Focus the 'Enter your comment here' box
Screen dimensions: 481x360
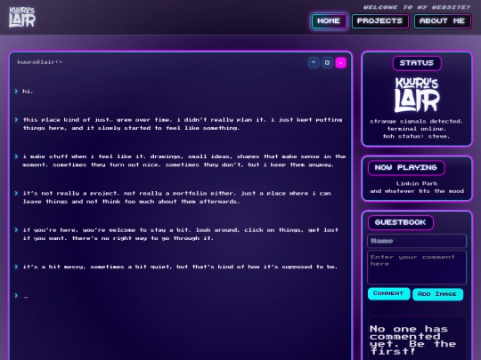pyautogui.click(x=417, y=268)
